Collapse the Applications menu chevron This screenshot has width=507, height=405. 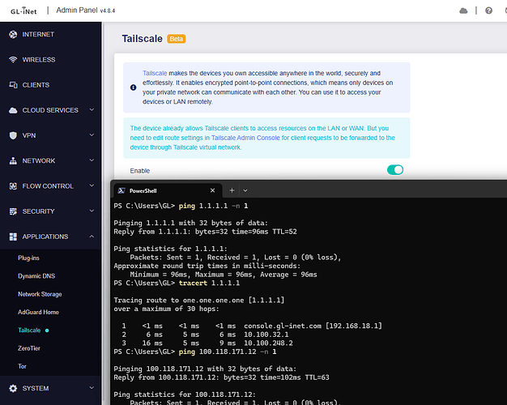pos(92,237)
